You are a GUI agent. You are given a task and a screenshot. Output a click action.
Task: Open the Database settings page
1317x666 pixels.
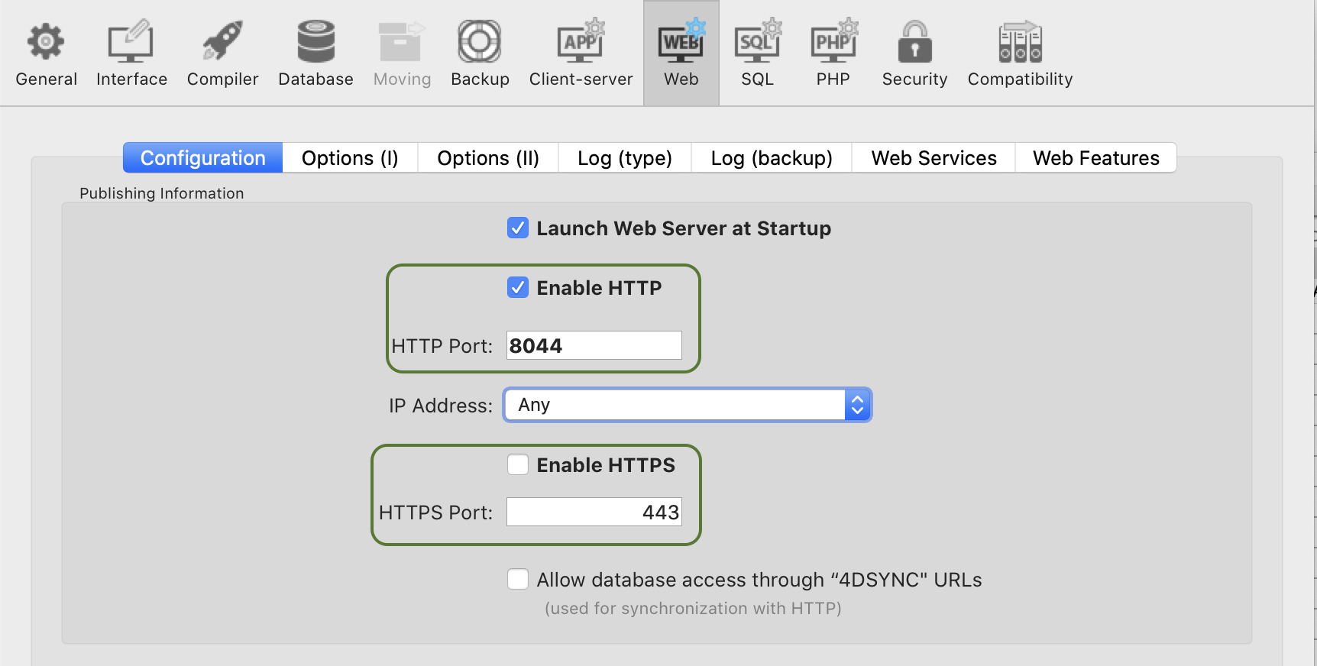[x=315, y=53]
